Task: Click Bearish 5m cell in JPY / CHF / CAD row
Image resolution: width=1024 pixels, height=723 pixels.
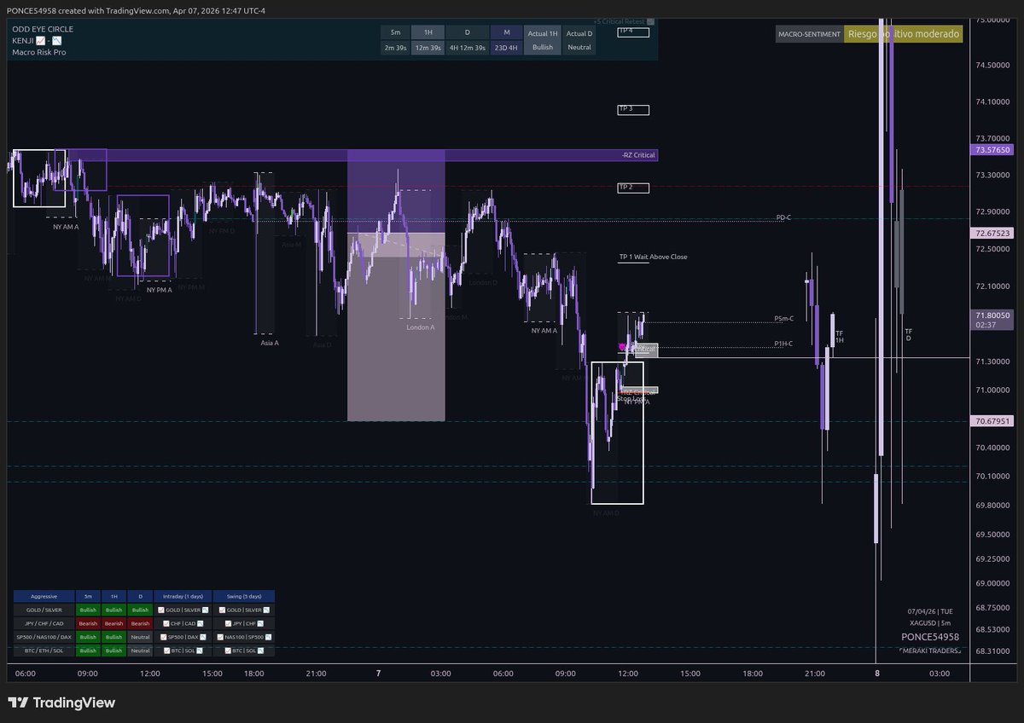Action: click(x=88, y=623)
